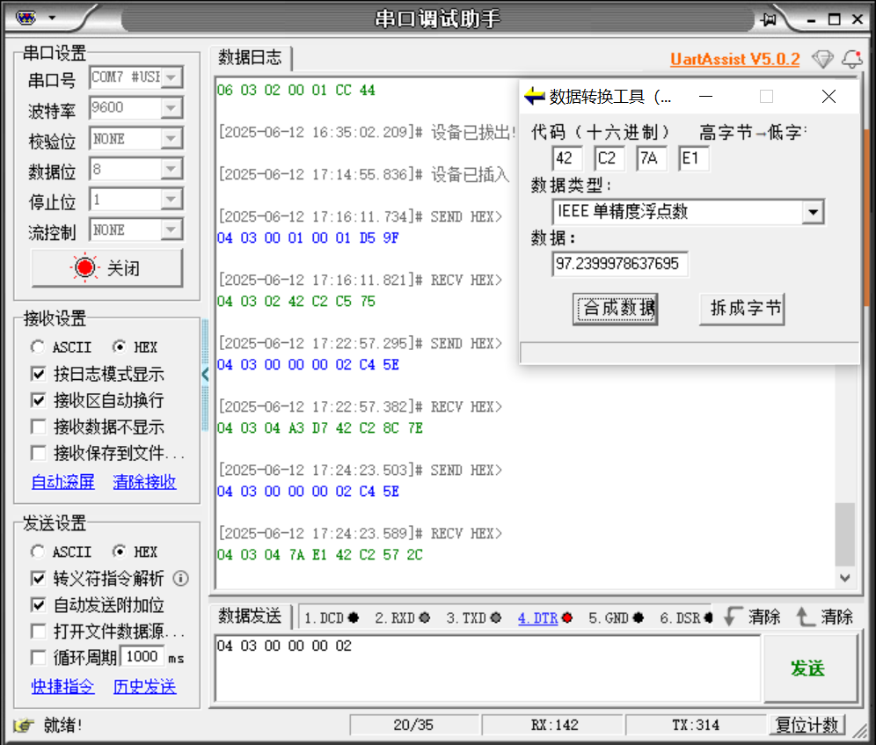The image size is (876, 745).
Task: Click the hex byte field C2
Action: pyautogui.click(x=609, y=158)
